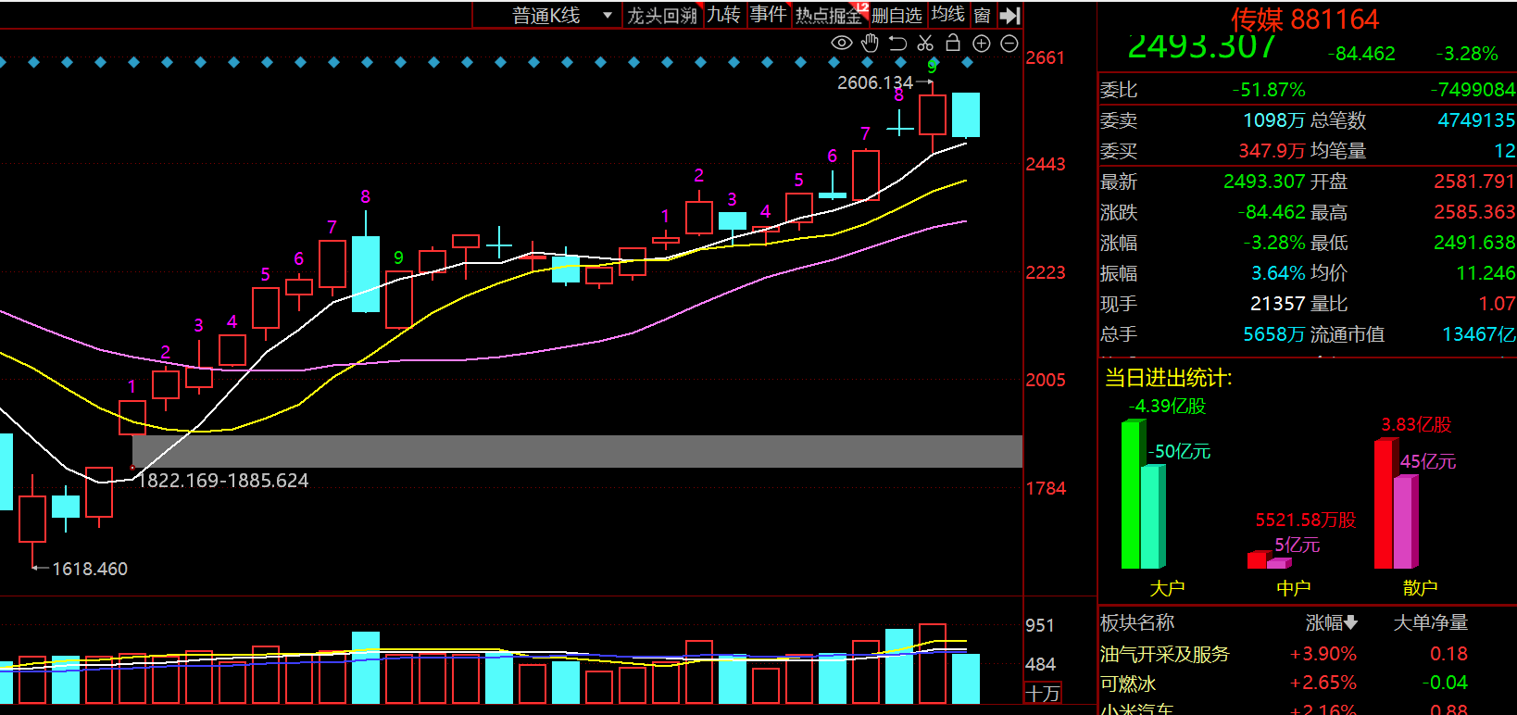The width and height of the screenshot is (1517, 715).
Task: Click the +3.90% gain value
Action: click(1323, 654)
